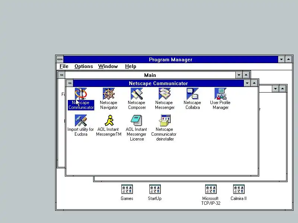Open User Profile Manager icon

[x=221, y=94]
